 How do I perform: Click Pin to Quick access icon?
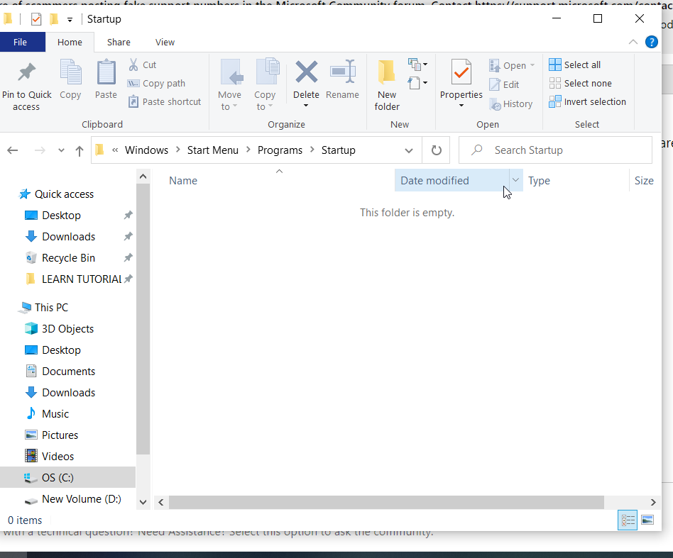26,72
